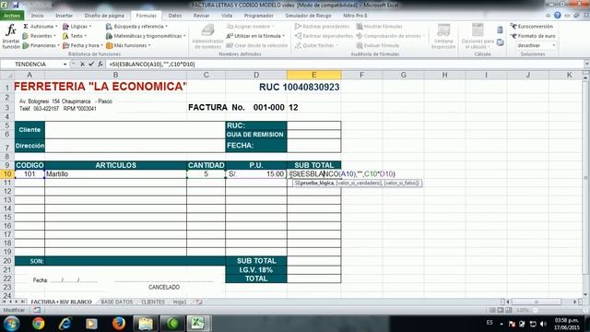
Task: Click the CODIGO cell 101
Action: [29, 174]
